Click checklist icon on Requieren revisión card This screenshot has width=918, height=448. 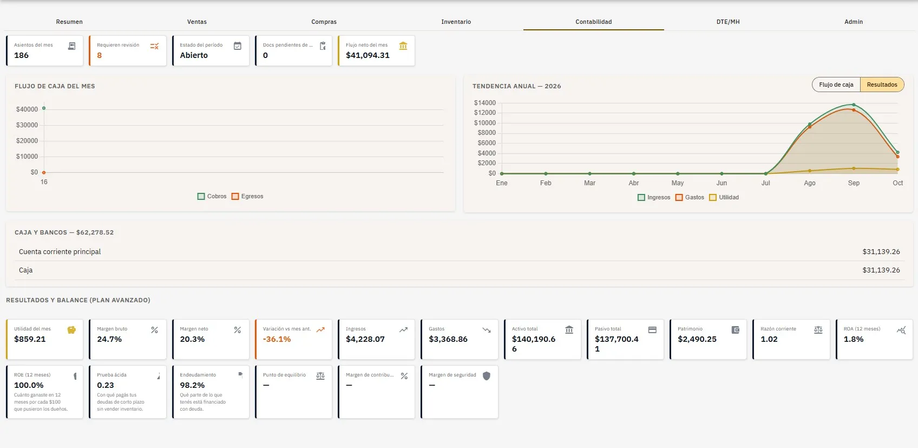click(x=154, y=46)
